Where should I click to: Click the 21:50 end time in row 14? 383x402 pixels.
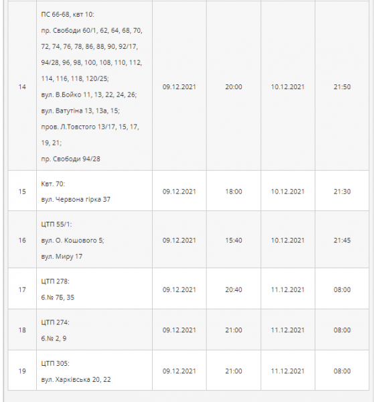point(342,87)
